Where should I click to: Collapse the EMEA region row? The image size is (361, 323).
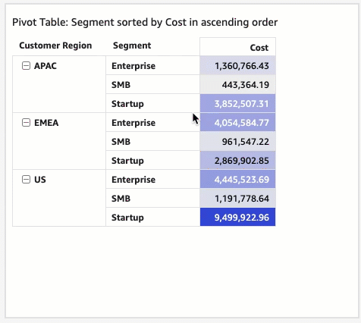[26, 123]
